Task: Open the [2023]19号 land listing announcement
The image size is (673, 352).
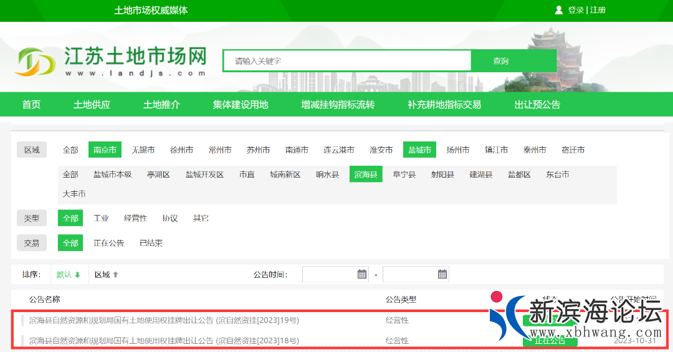Action: pos(164,320)
